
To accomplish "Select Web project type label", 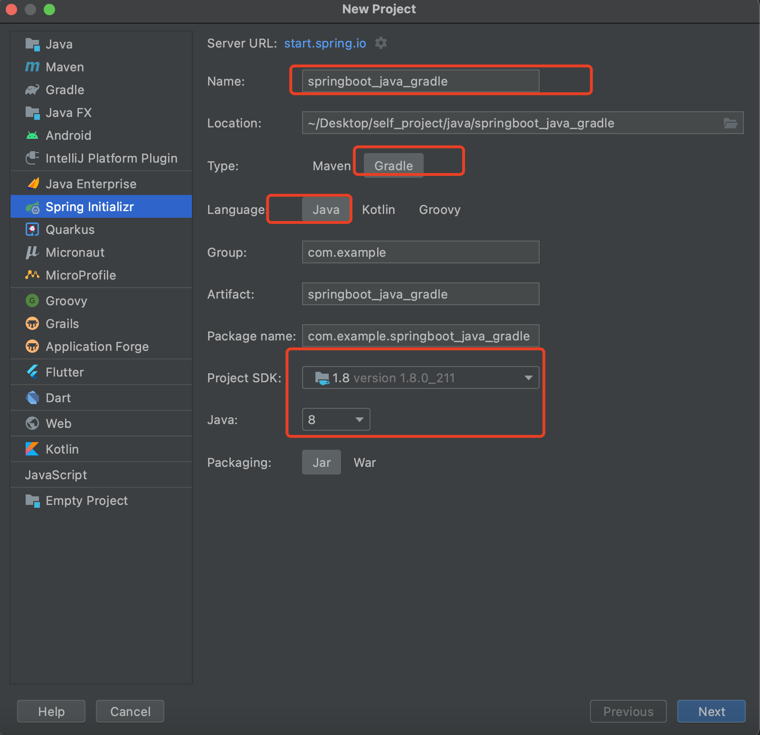I will (58, 424).
